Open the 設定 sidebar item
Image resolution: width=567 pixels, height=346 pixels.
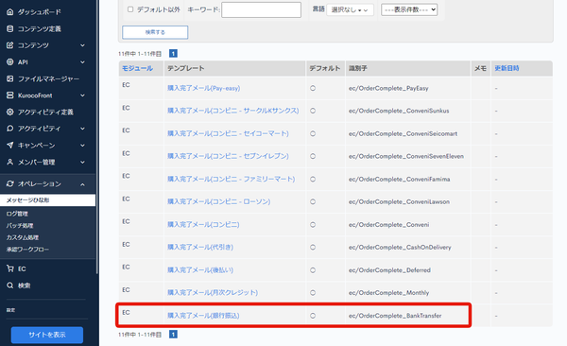click(10, 310)
